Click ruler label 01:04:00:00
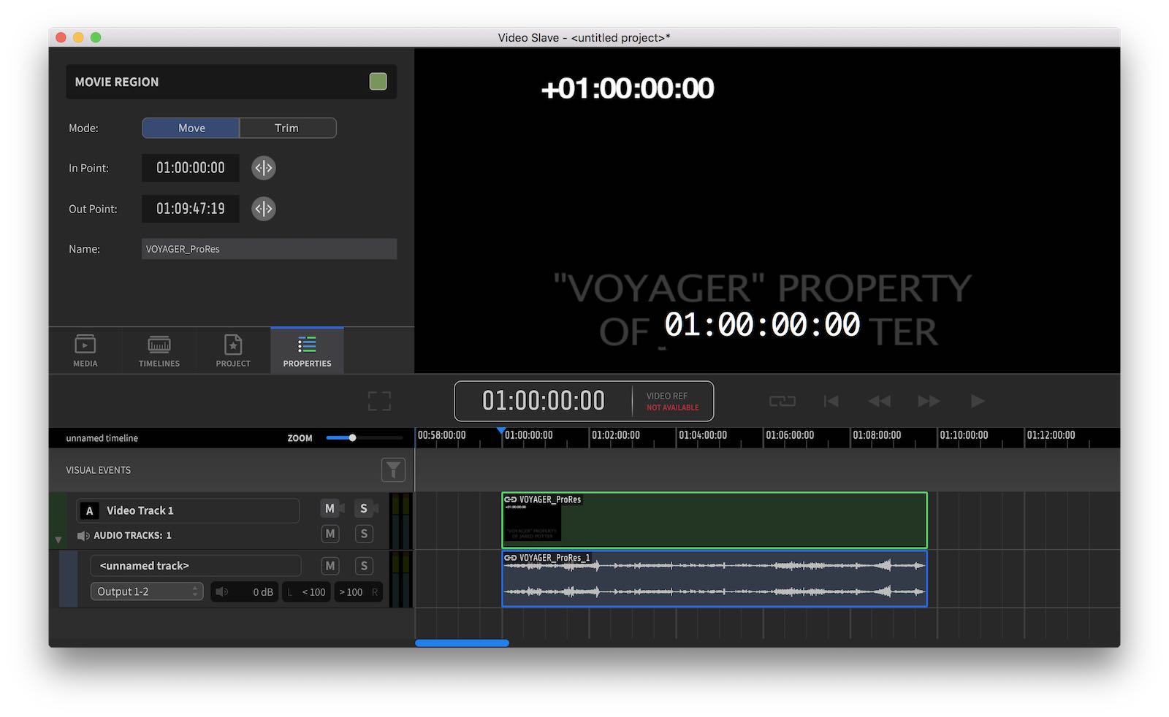Image resolution: width=1169 pixels, height=717 pixels. (703, 435)
